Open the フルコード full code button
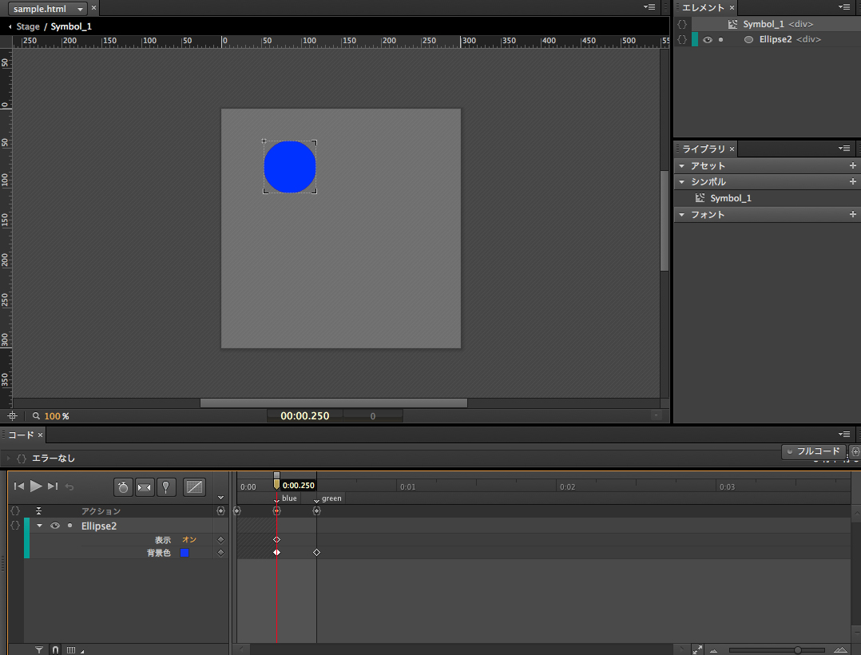Screen dimensions: 861x655 coord(813,451)
